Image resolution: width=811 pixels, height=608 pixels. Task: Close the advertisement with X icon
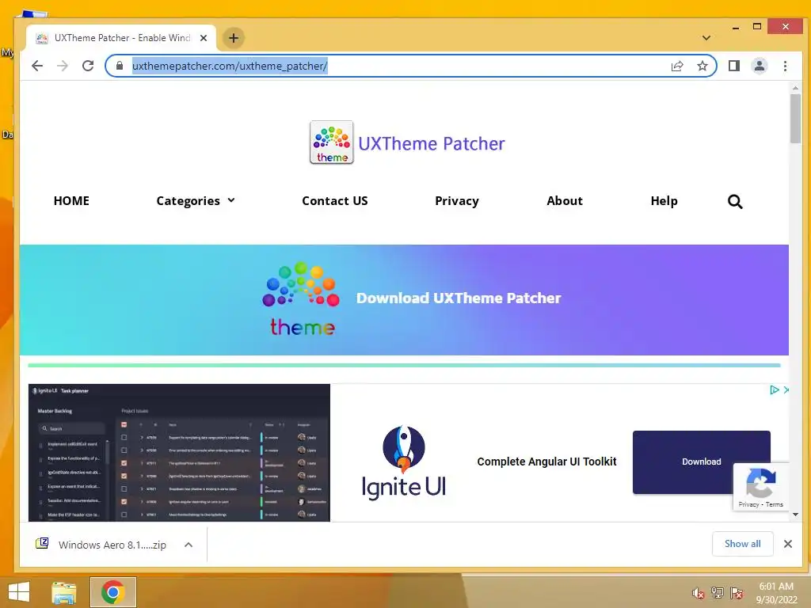pyautogui.click(x=786, y=389)
